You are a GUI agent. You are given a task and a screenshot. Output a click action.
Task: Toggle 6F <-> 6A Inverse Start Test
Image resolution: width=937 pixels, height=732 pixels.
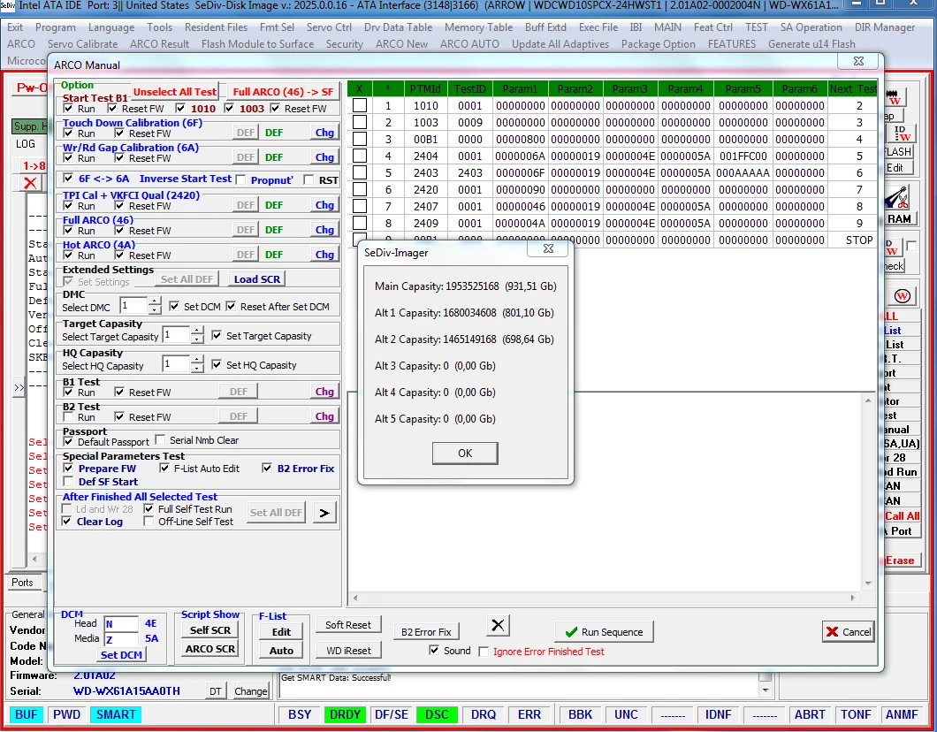(x=68, y=178)
